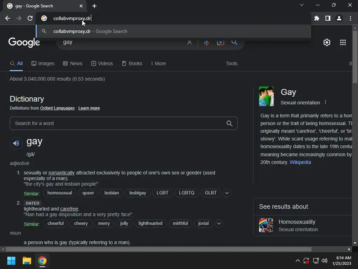Open Chrome's three-dot menu
The height and width of the screenshot is (269, 358).
click(x=350, y=18)
